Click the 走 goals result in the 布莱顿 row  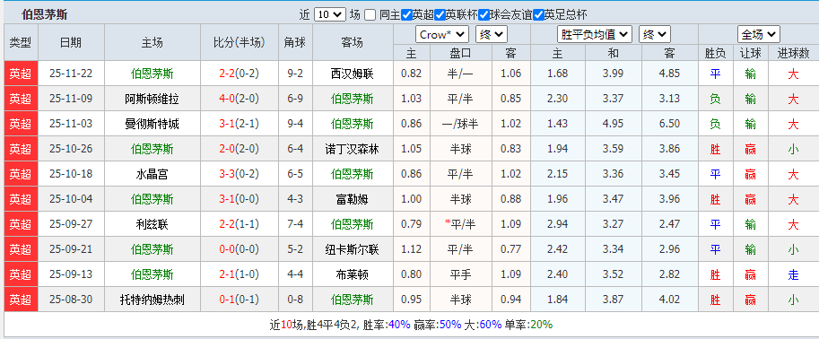pyautogui.click(x=793, y=274)
